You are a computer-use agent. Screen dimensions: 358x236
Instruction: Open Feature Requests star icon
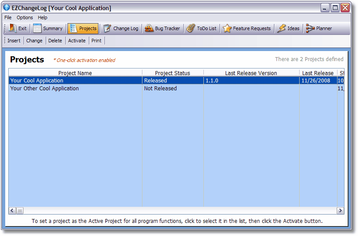point(227,28)
